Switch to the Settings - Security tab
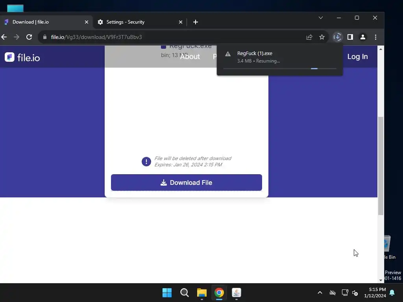The width and height of the screenshot is (403, 302). [x=140, y=22]
